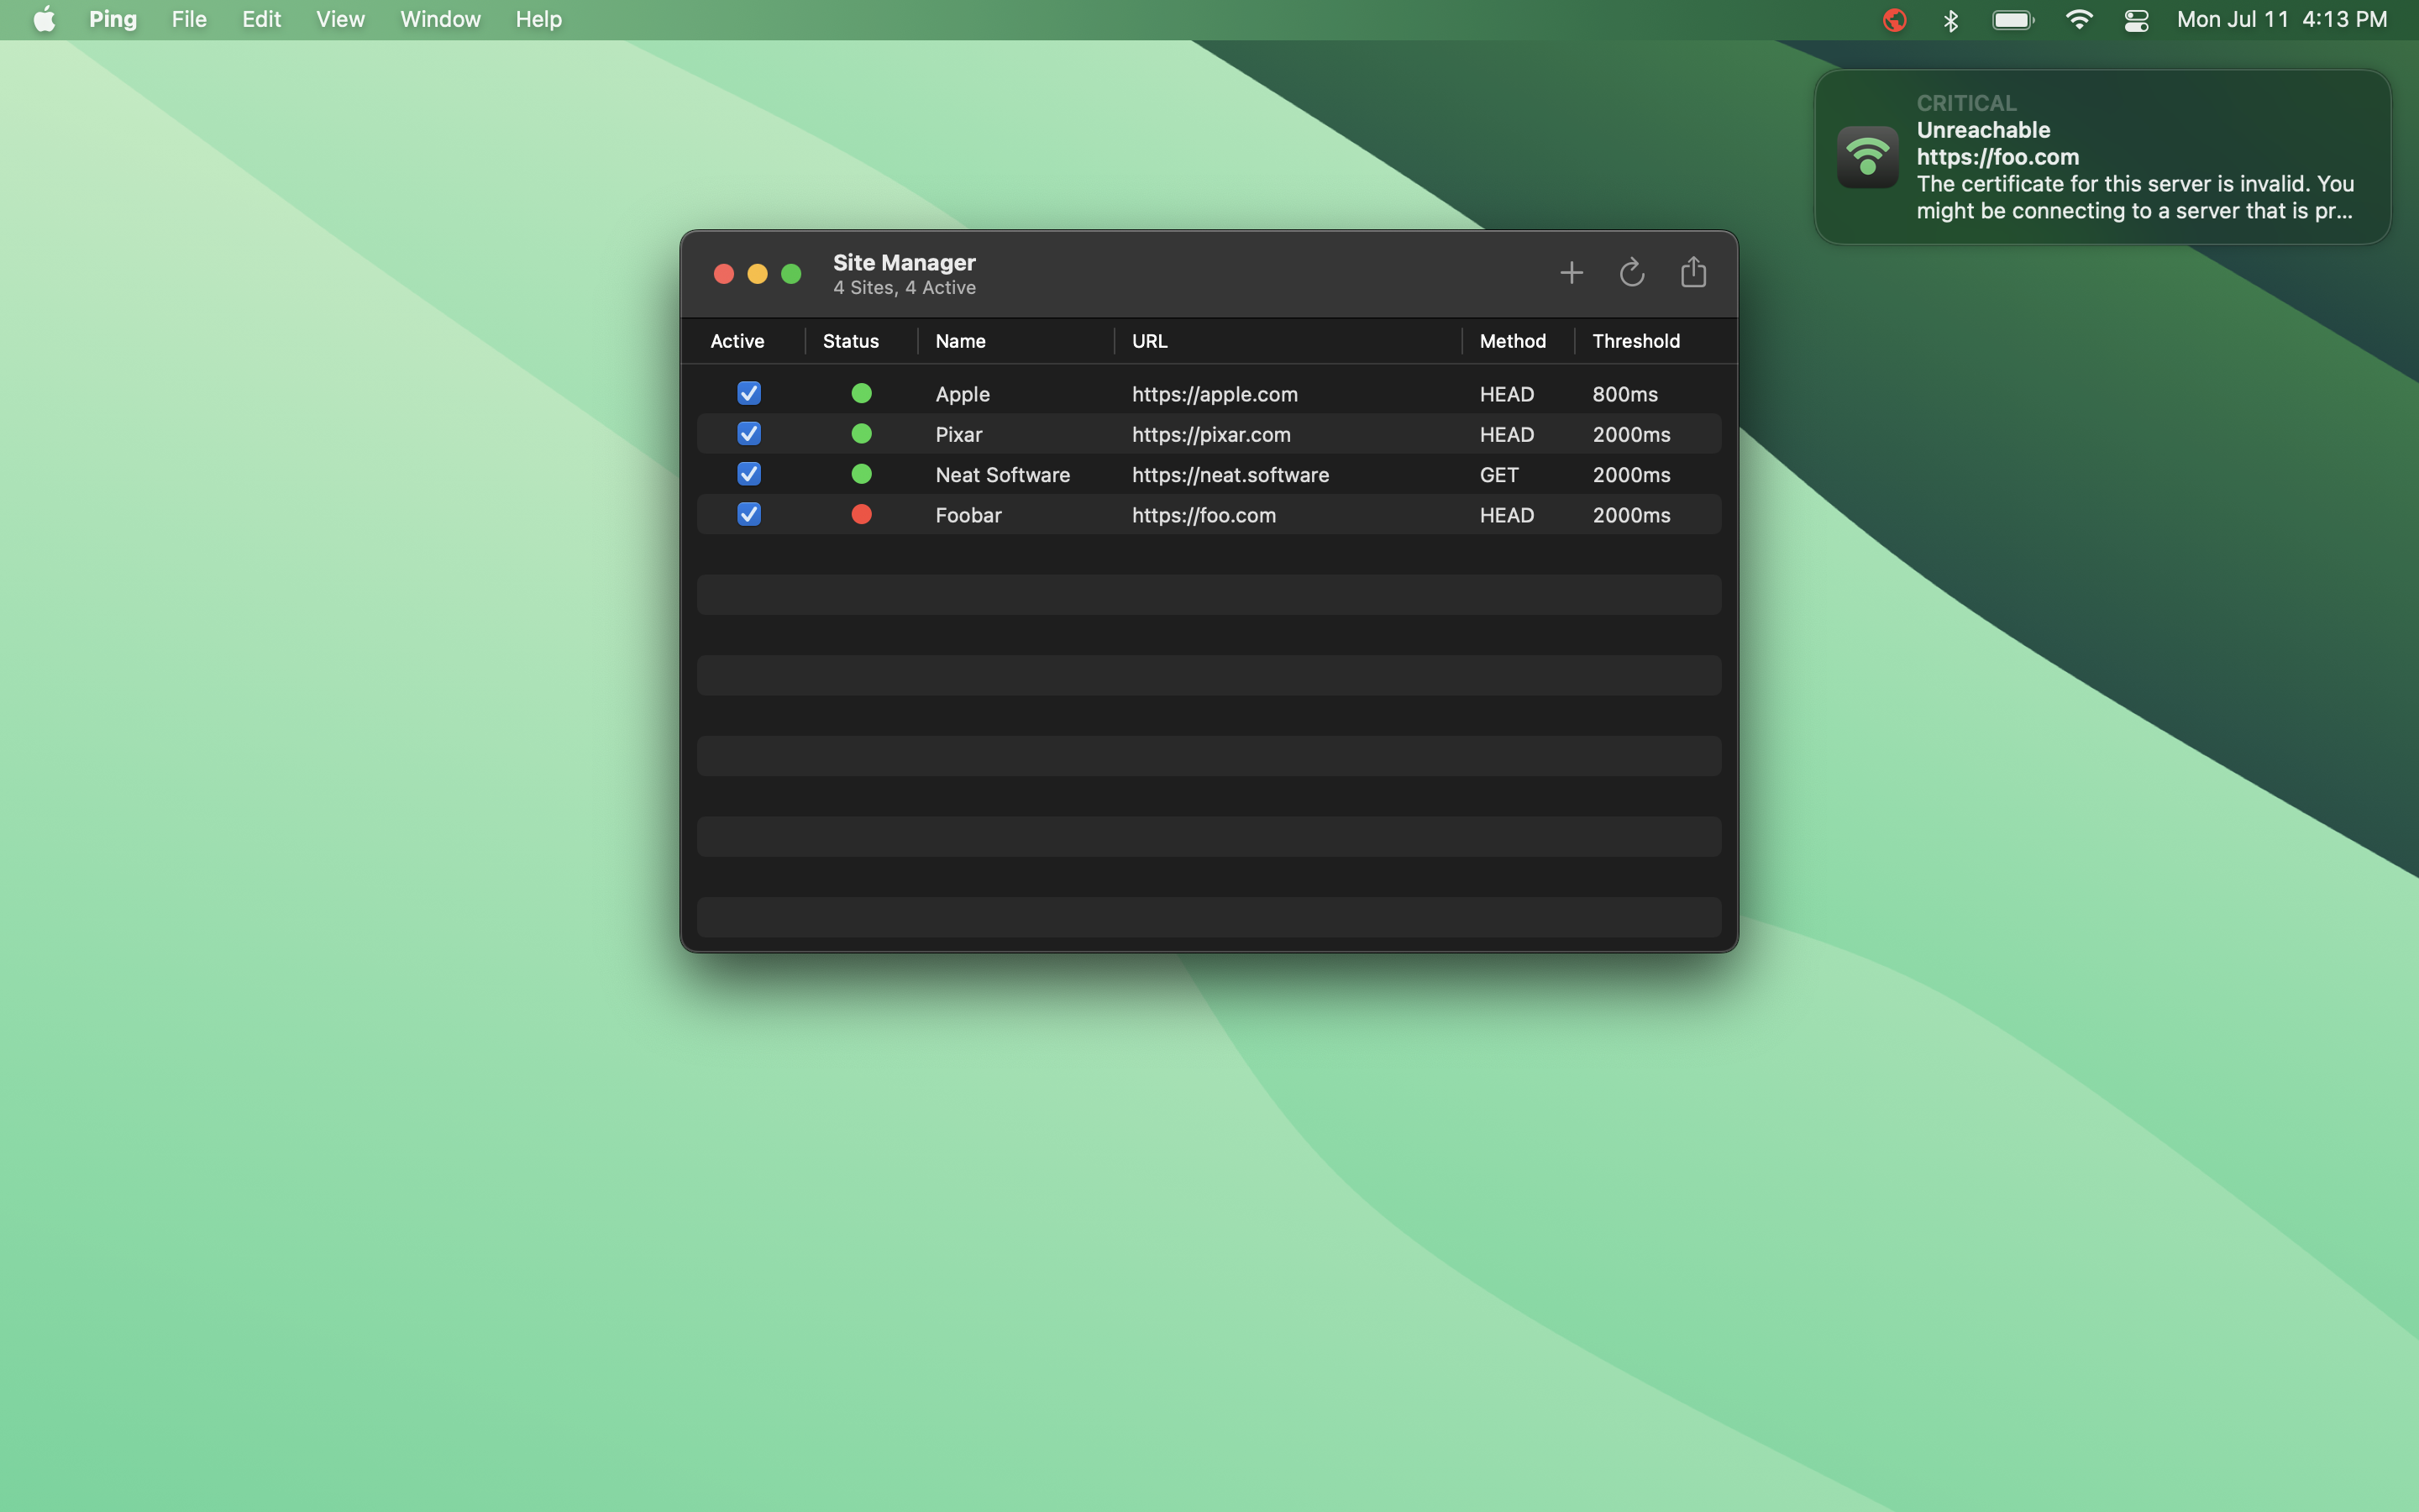This screenshot has height=1512, width=2419.
Task: Open Control Center from menu bar
Action: 2136,20
